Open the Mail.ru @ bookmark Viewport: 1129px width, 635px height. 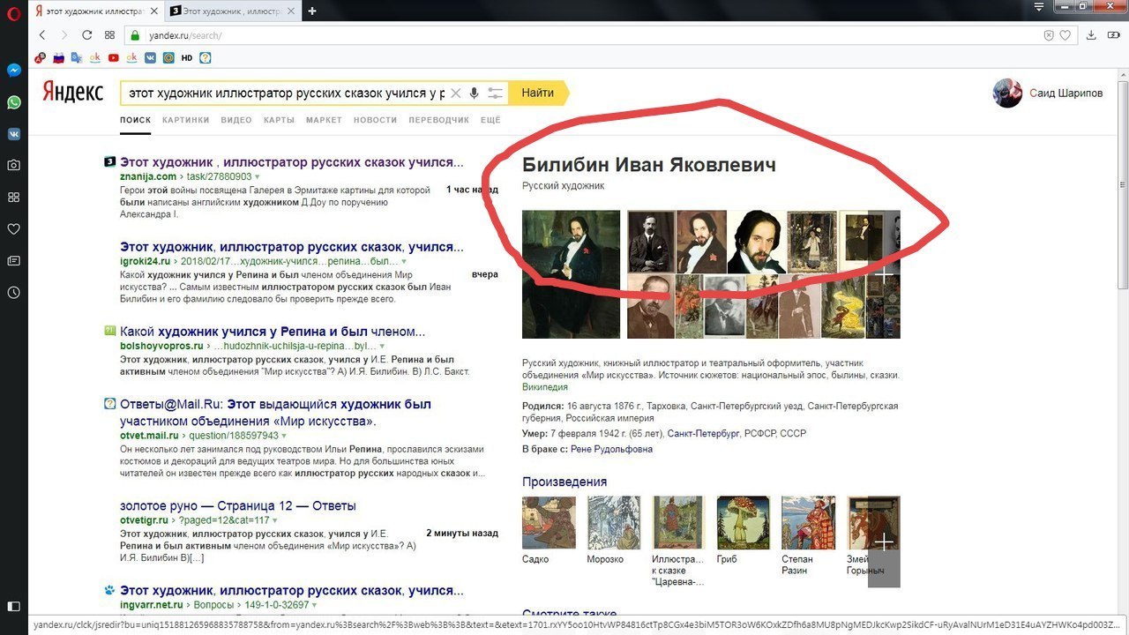point(168,58)
